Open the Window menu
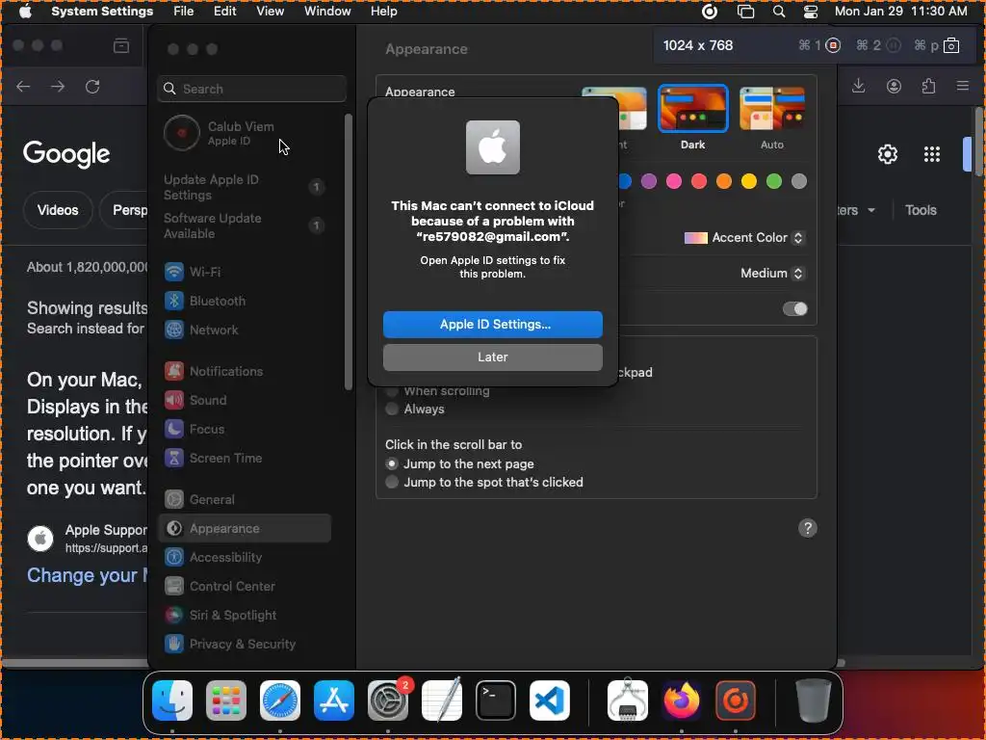 pyautogui.click(x=327, y=12)
